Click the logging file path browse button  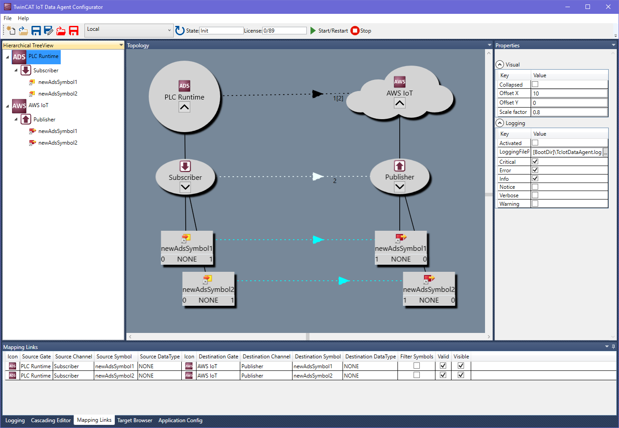[605, 152]
